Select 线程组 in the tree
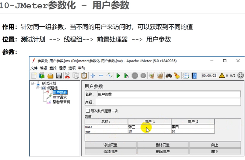 [x=53, y=88]
